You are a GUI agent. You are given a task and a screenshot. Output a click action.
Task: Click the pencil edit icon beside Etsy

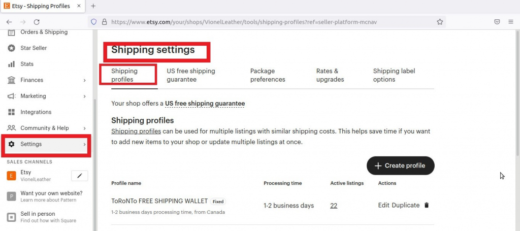[x=80, y=176]
